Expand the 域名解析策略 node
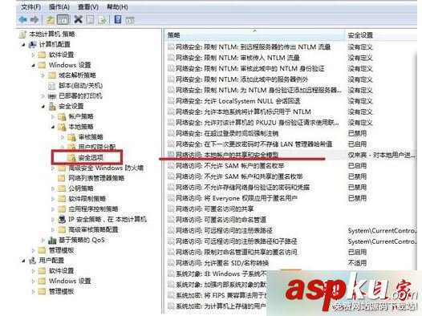The height and width of the screenshot is (316, 422). pyautogui.click(x=43, y=75)
